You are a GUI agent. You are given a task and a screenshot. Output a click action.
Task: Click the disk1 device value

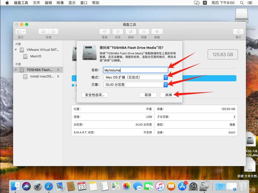[x=232, y=132]
